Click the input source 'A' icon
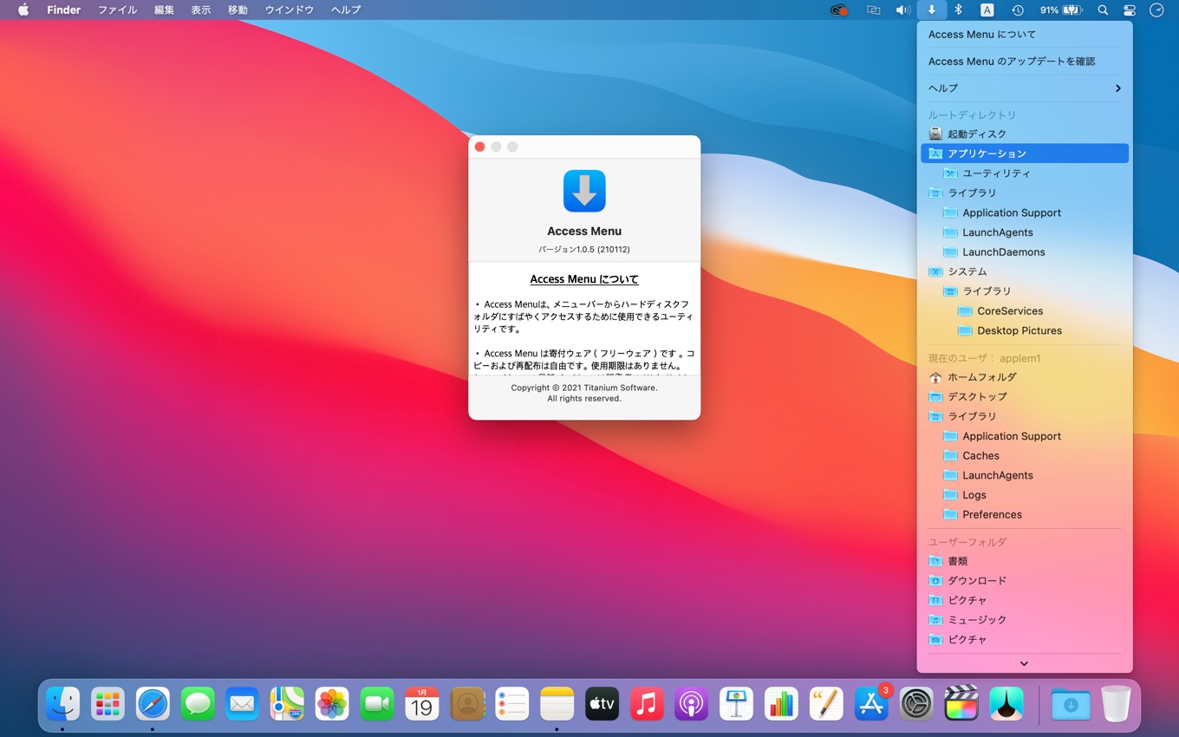1179x737 pixels. [x=987, y=10]
